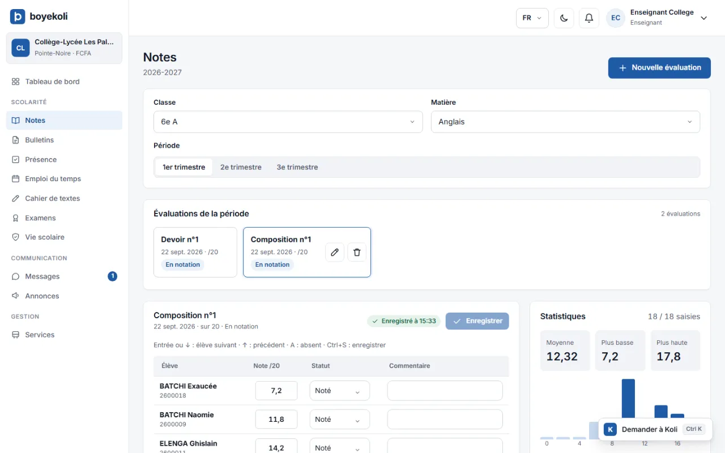
Task: Open status dropdown for BATCHI Exaucée
Action: pyautogui.click(x=339, y=391)
